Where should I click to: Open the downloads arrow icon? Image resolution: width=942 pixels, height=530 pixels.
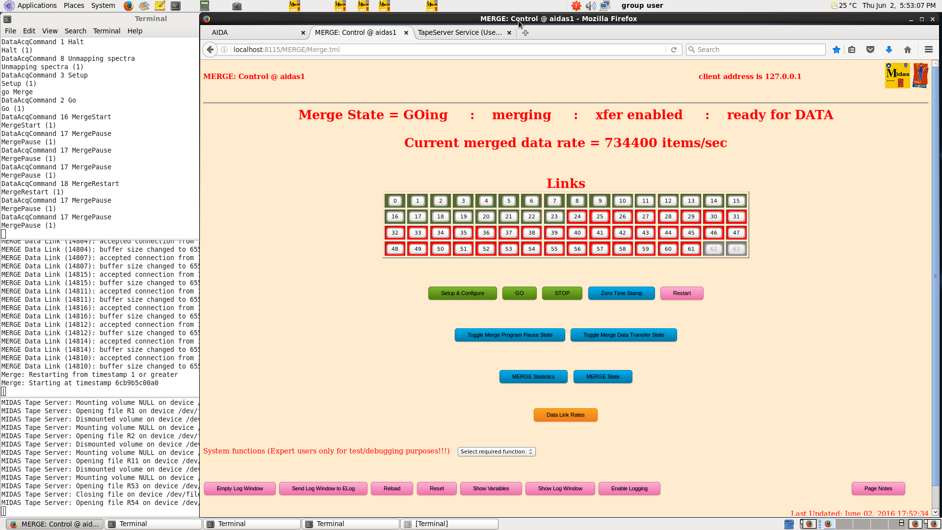(889, 50)
